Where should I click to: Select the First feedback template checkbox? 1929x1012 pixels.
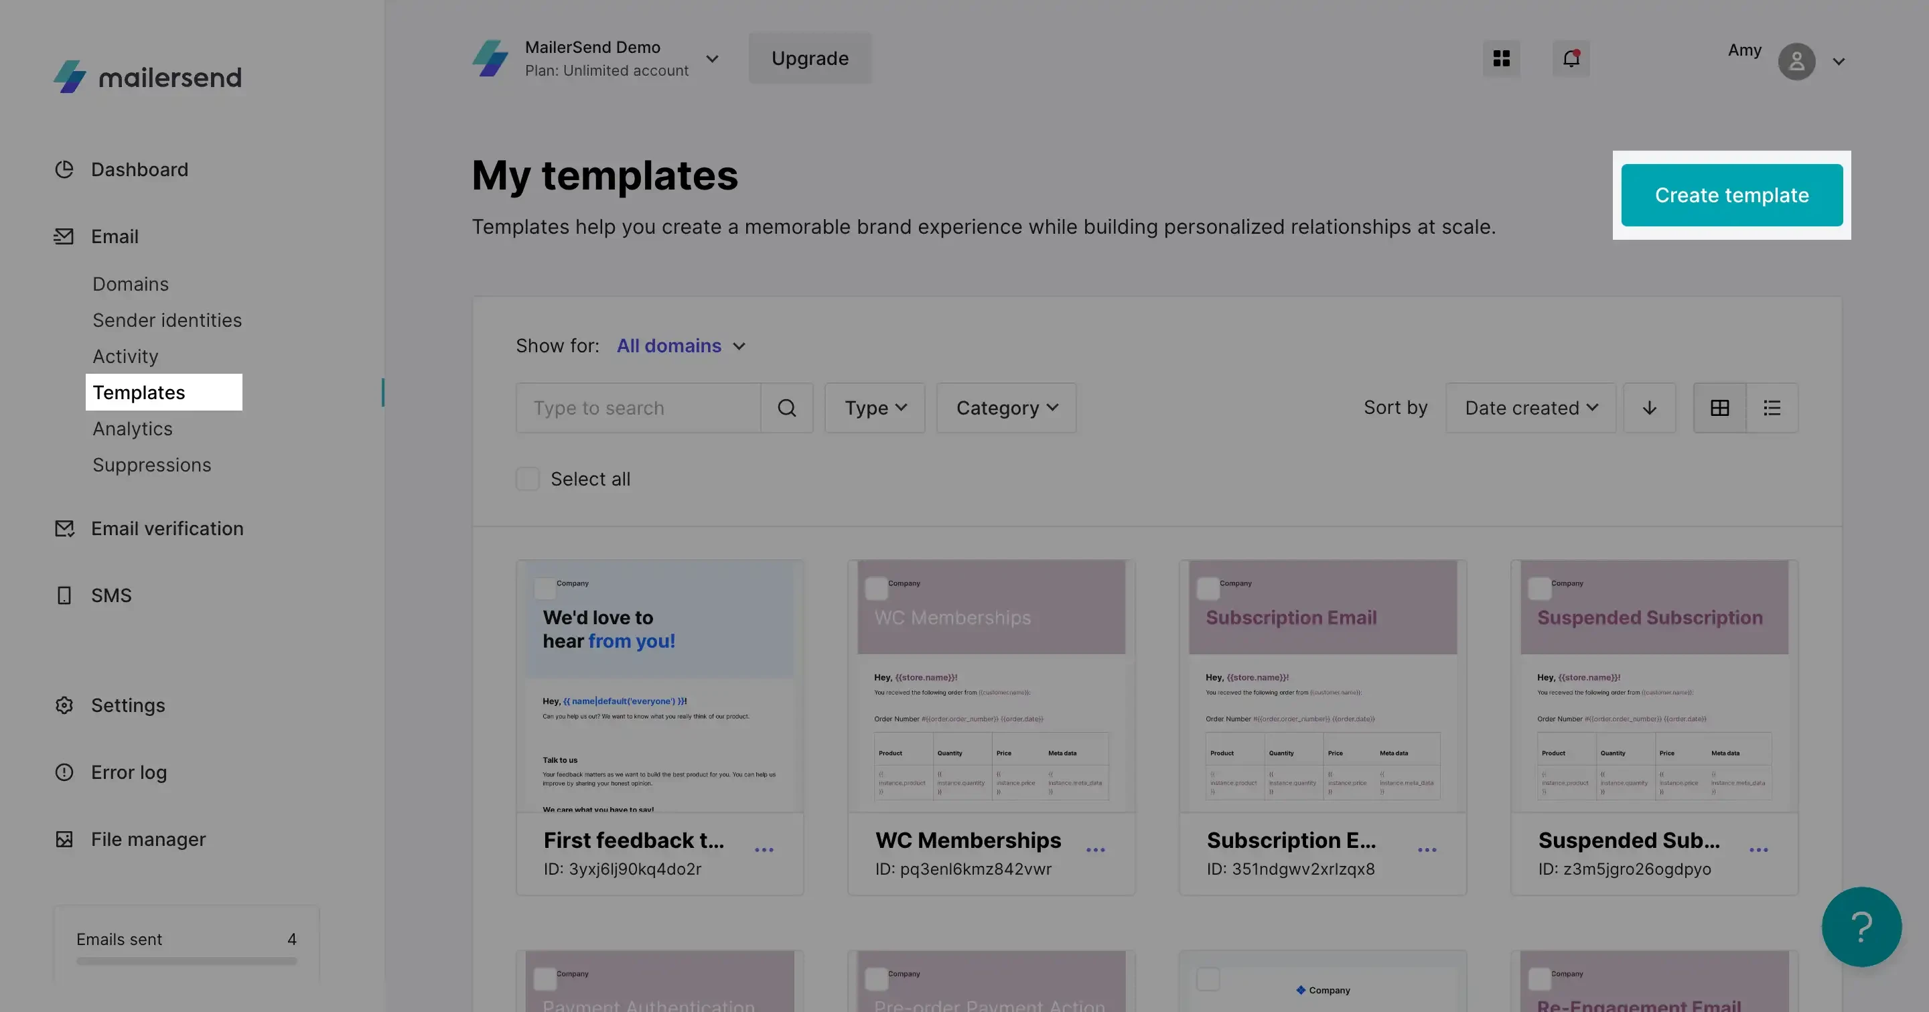point(545,588)
